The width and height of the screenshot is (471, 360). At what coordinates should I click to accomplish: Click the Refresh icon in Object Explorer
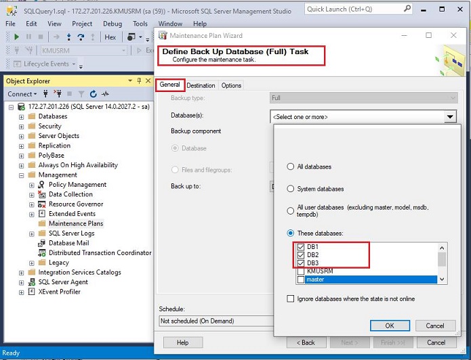[93, 94]
